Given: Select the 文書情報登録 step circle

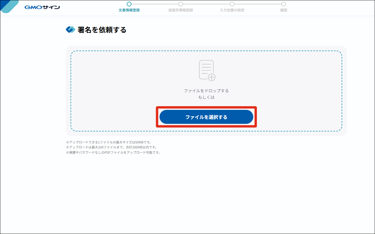Looking at the screenshot, I should click(x=129, y=4).
